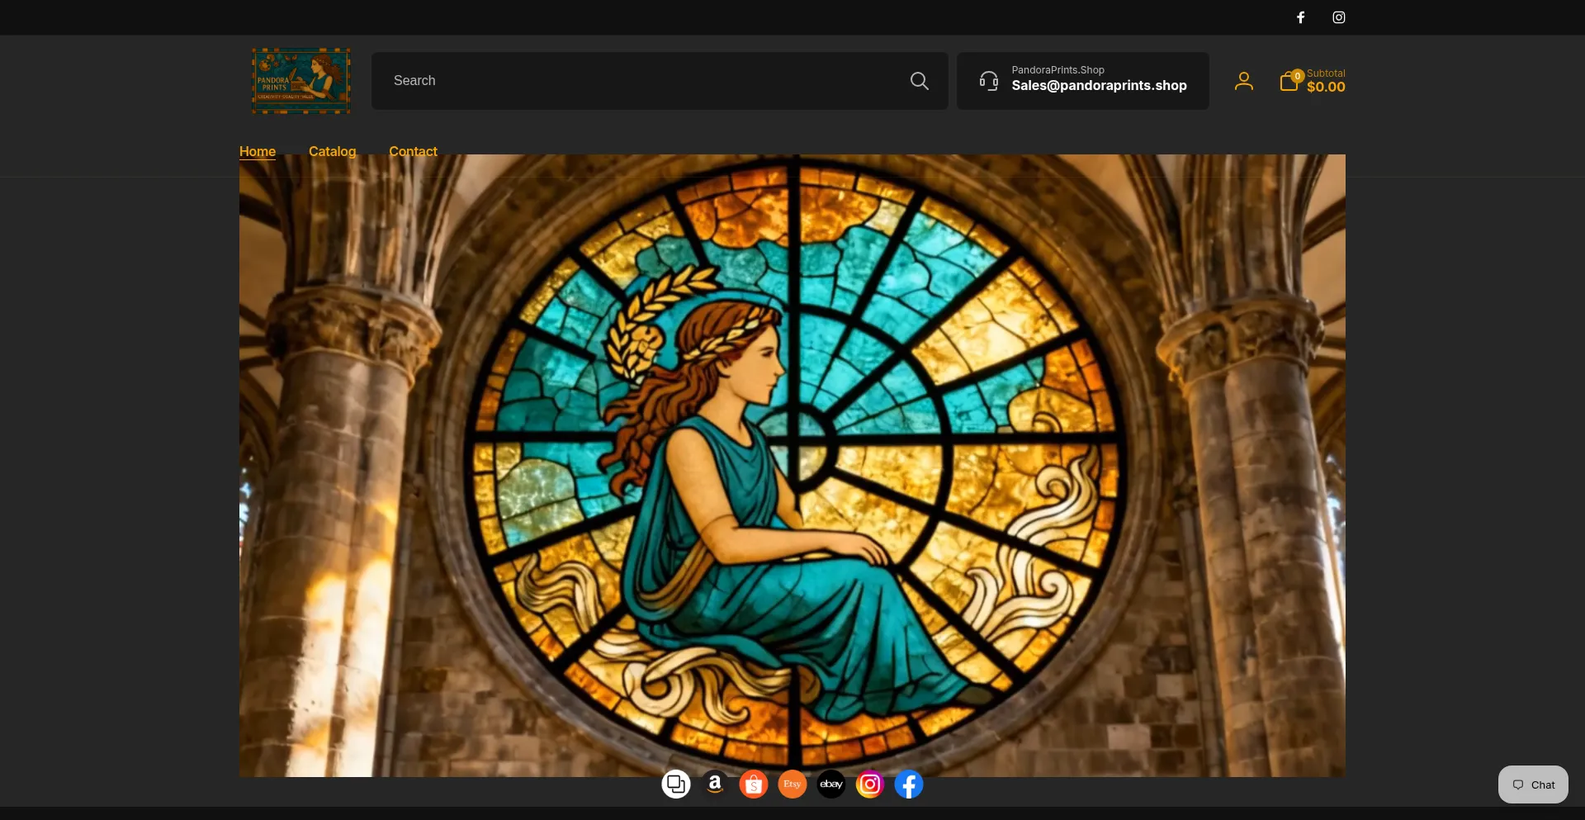
Task: Click the Pandora Prints logo
Action: pyautogui.click(x=300, y=81)
